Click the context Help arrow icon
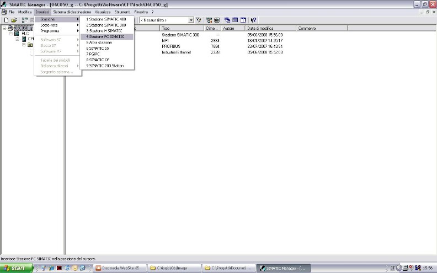 253,20
